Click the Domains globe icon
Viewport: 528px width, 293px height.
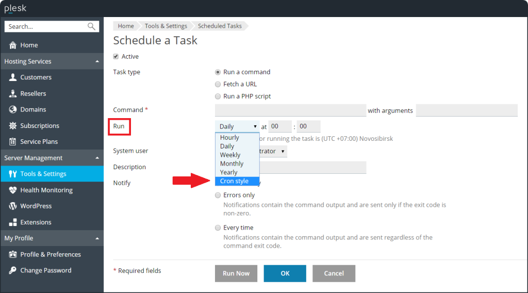click(13, 109)
